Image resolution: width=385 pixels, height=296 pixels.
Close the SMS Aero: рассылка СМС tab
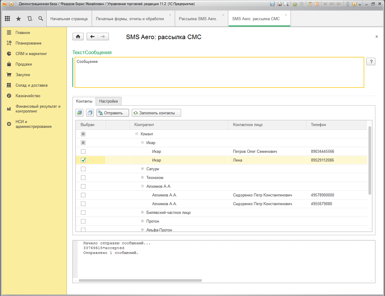click(x=286, y=15)
